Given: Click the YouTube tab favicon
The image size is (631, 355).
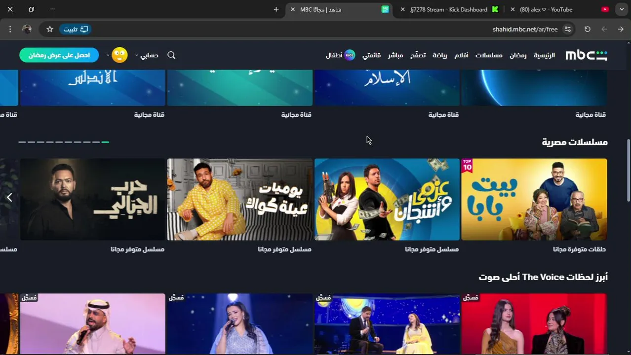Looking at the screenshot, I should (x=605, y=9).
